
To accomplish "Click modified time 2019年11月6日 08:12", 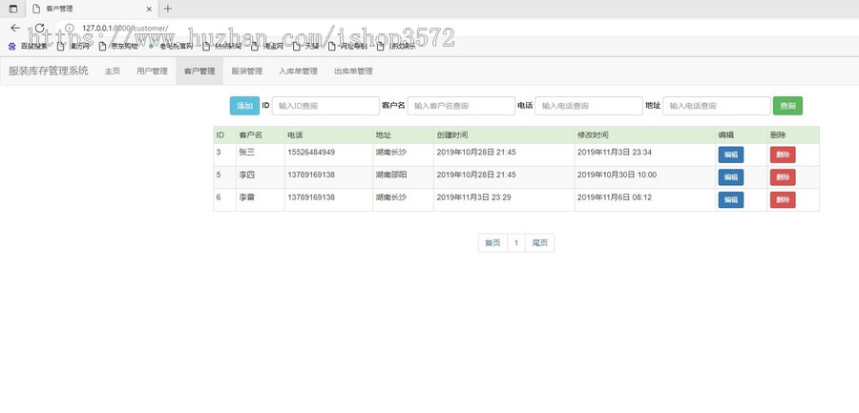I will point(615,197).
